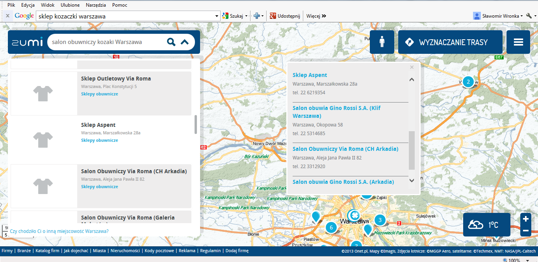Open the Ulubione menu
This screenshot has width=538, height=262.
point(70,5)
